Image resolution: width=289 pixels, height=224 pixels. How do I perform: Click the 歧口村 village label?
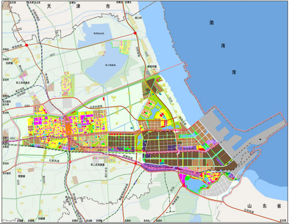pyautogui.click(x=138, y=17)
